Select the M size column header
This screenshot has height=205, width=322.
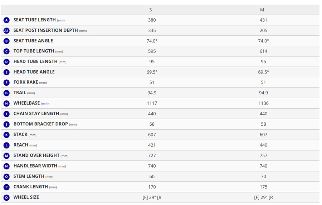coord(262,10)
